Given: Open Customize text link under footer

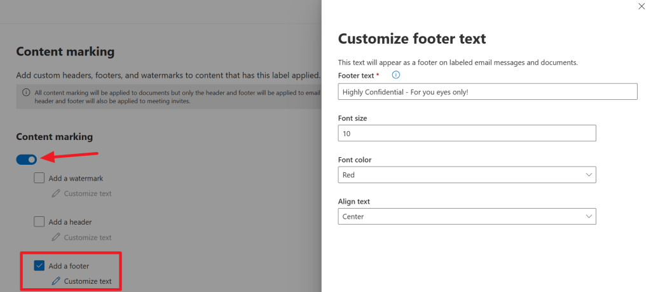Looking at the screenshot, I should [88, 281].
